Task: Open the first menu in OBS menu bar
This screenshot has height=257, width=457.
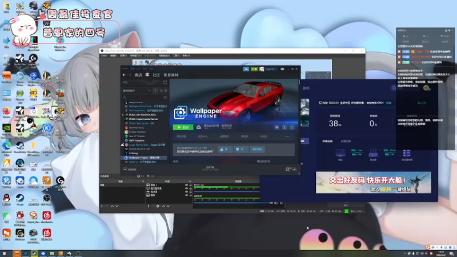Action: [x=104, y=55]
